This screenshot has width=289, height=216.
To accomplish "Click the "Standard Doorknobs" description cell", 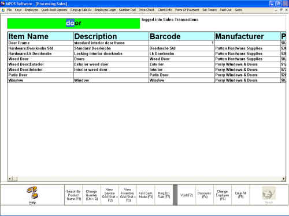I will tap(111, 48).
